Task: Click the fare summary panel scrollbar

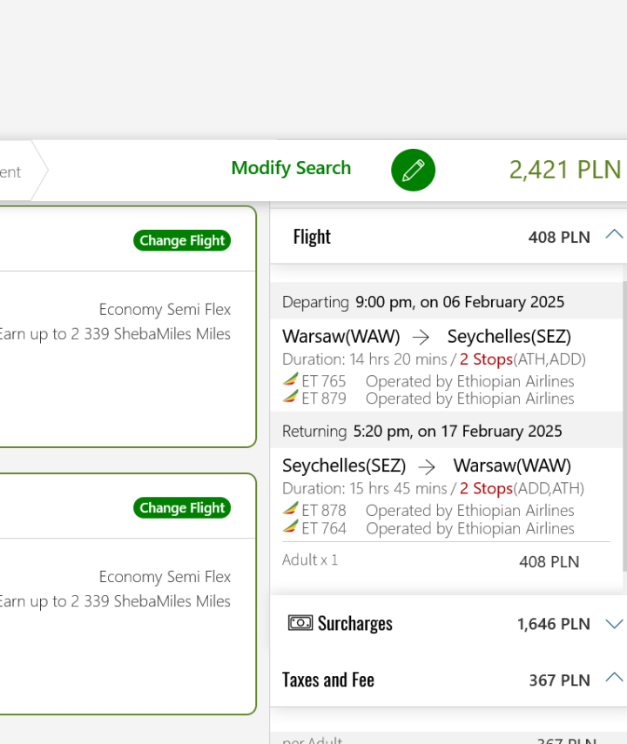Action: click(624, 426)
